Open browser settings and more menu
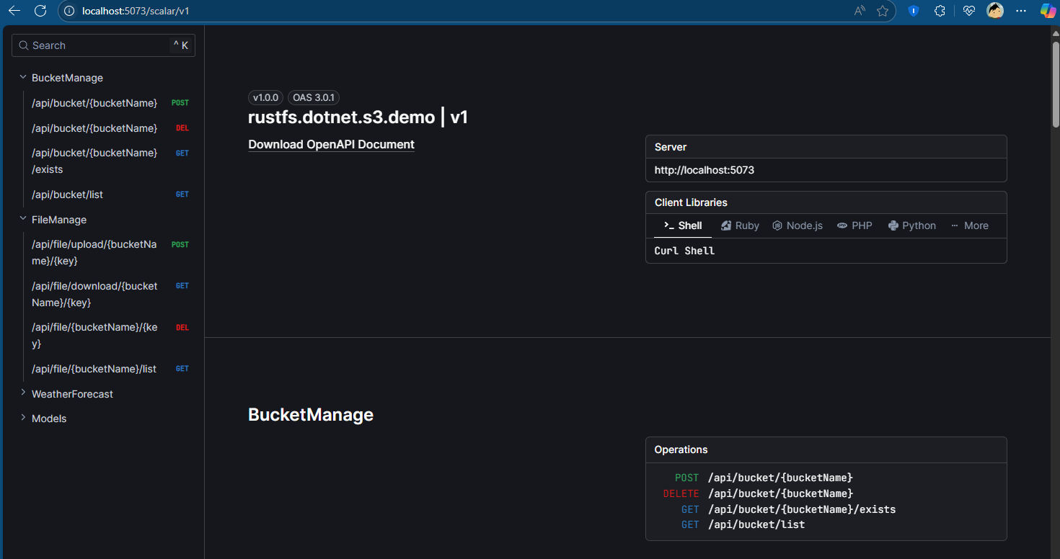 pos(1021,11)
